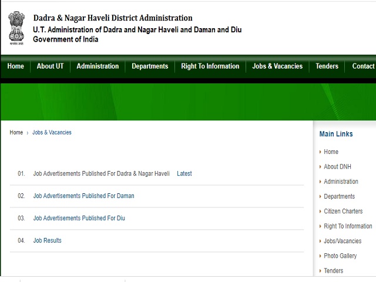This screenshot has width=376, height=282.
Task: Click the row number 02.
Action: point(21,196)
